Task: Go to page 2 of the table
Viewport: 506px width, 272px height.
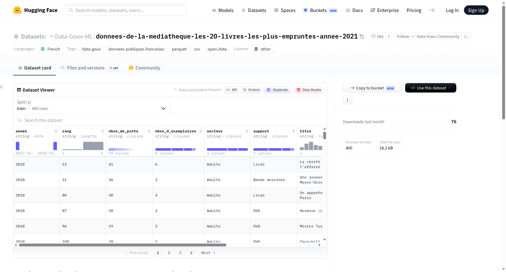Action: pos(169,253)
